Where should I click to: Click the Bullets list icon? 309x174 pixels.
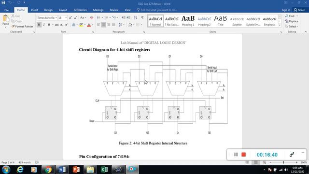click(98, 18)
